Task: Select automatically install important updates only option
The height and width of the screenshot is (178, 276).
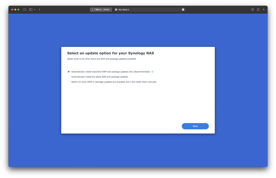Action: coord(69,72)
